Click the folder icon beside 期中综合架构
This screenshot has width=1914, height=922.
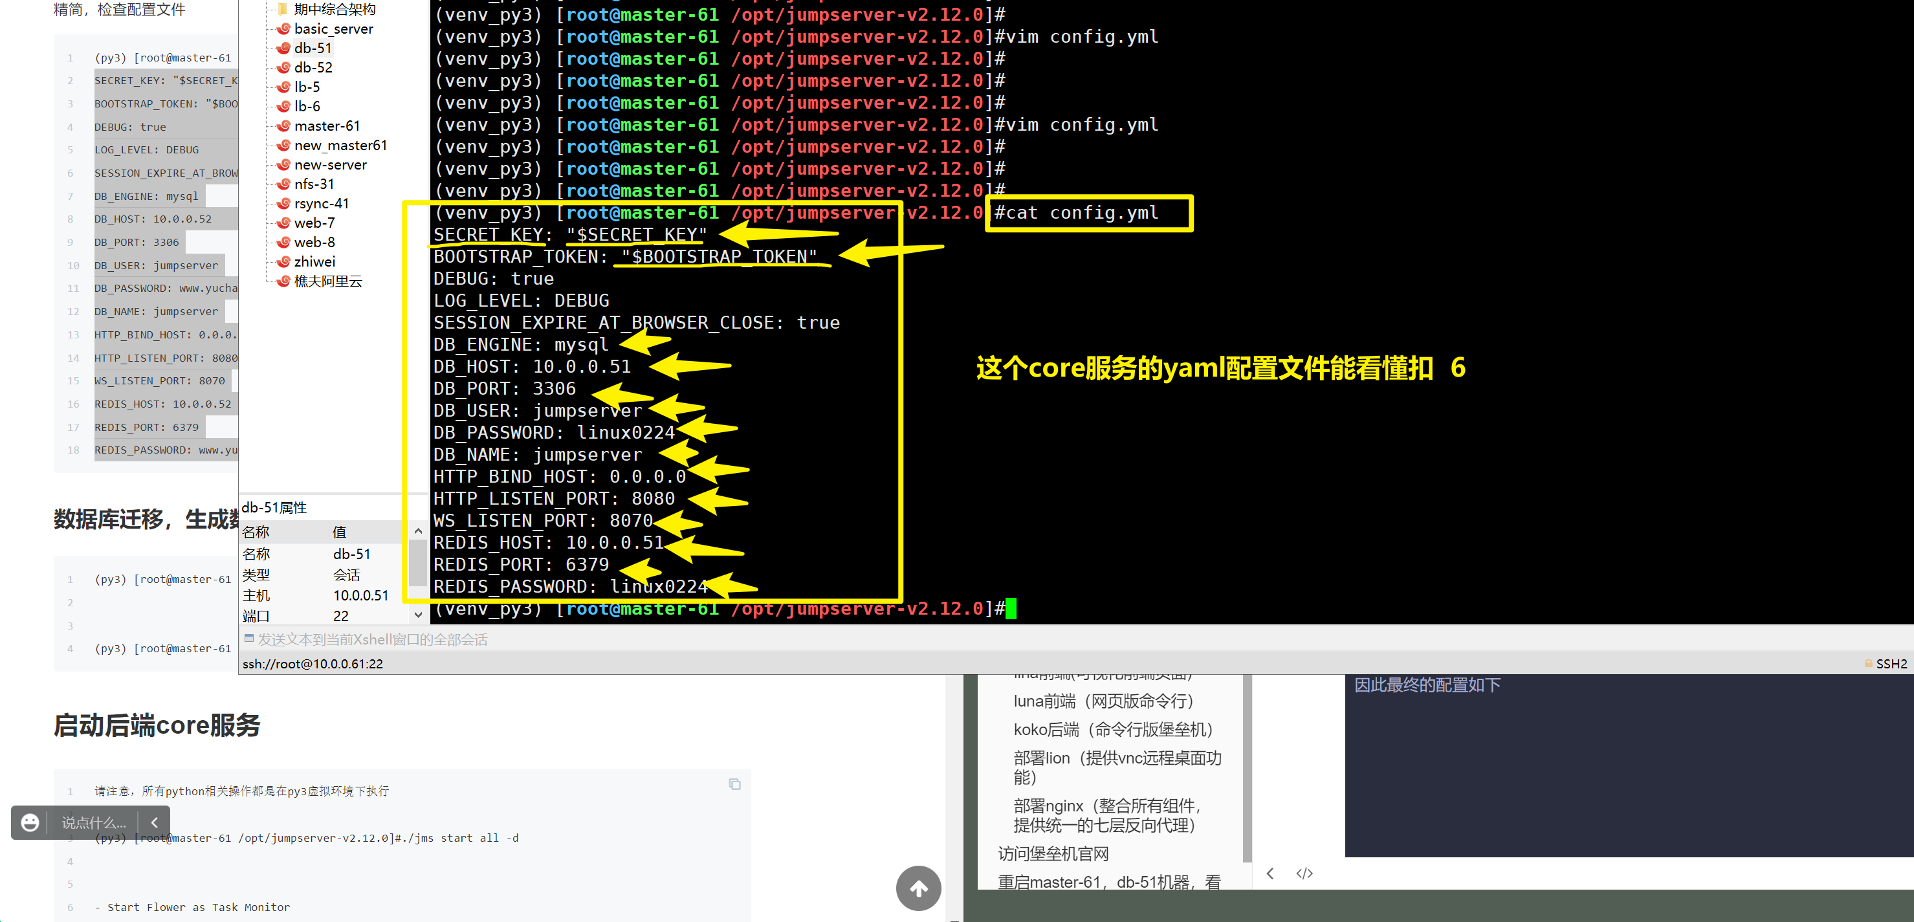282,9
